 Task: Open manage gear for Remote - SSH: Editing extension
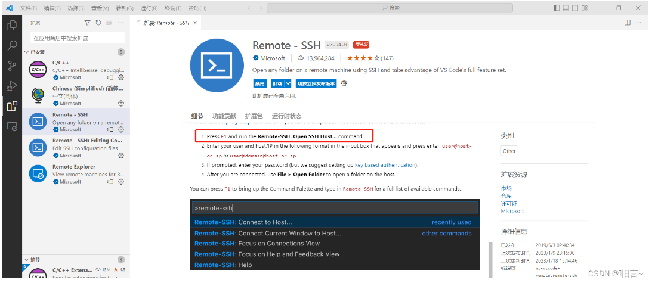point(121,156)
